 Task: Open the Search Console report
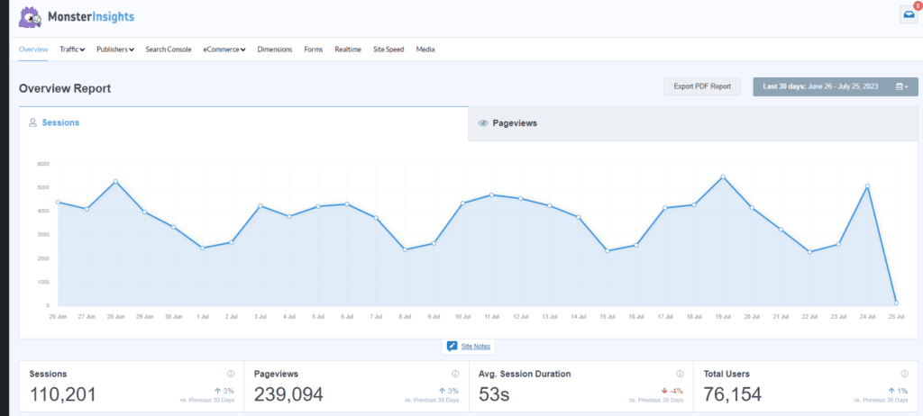(x=169, y=50)
